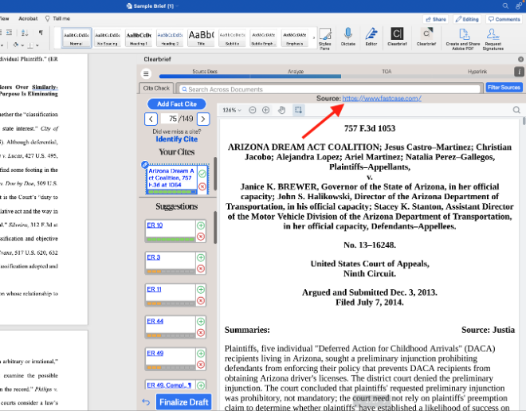The height and width of the screenshot is (411, 526).
Task: Click the Add Fact Cite button
Action: (176, 104)
